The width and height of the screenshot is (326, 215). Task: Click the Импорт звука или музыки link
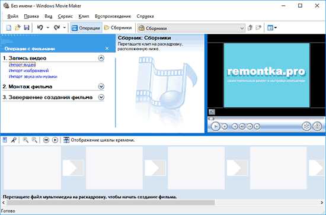tap(33, 76)
